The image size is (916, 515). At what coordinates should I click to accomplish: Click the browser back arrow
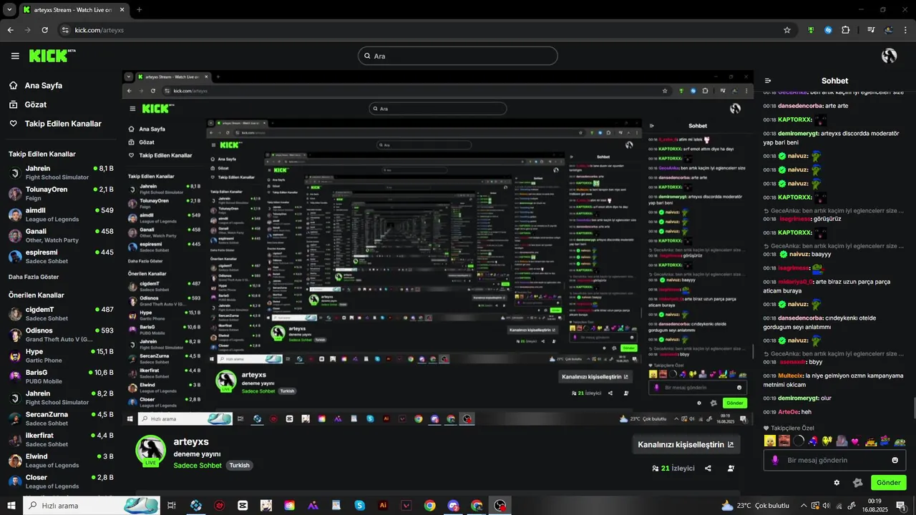tap(10, 30)
